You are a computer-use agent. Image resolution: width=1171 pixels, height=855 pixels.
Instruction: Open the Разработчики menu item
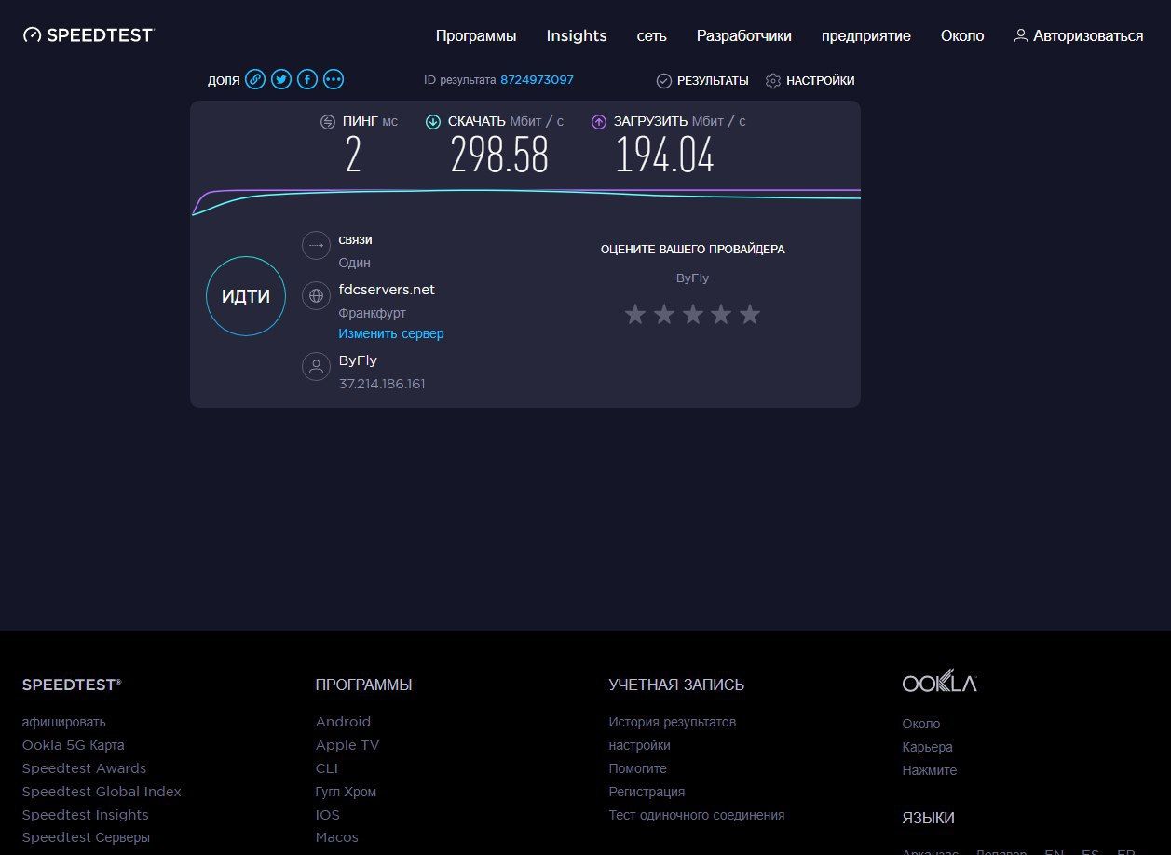(x=744, y=35)
